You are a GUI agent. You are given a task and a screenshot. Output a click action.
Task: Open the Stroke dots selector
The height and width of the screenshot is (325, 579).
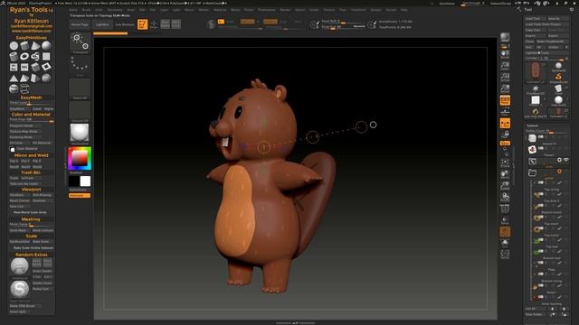(80, 64)
